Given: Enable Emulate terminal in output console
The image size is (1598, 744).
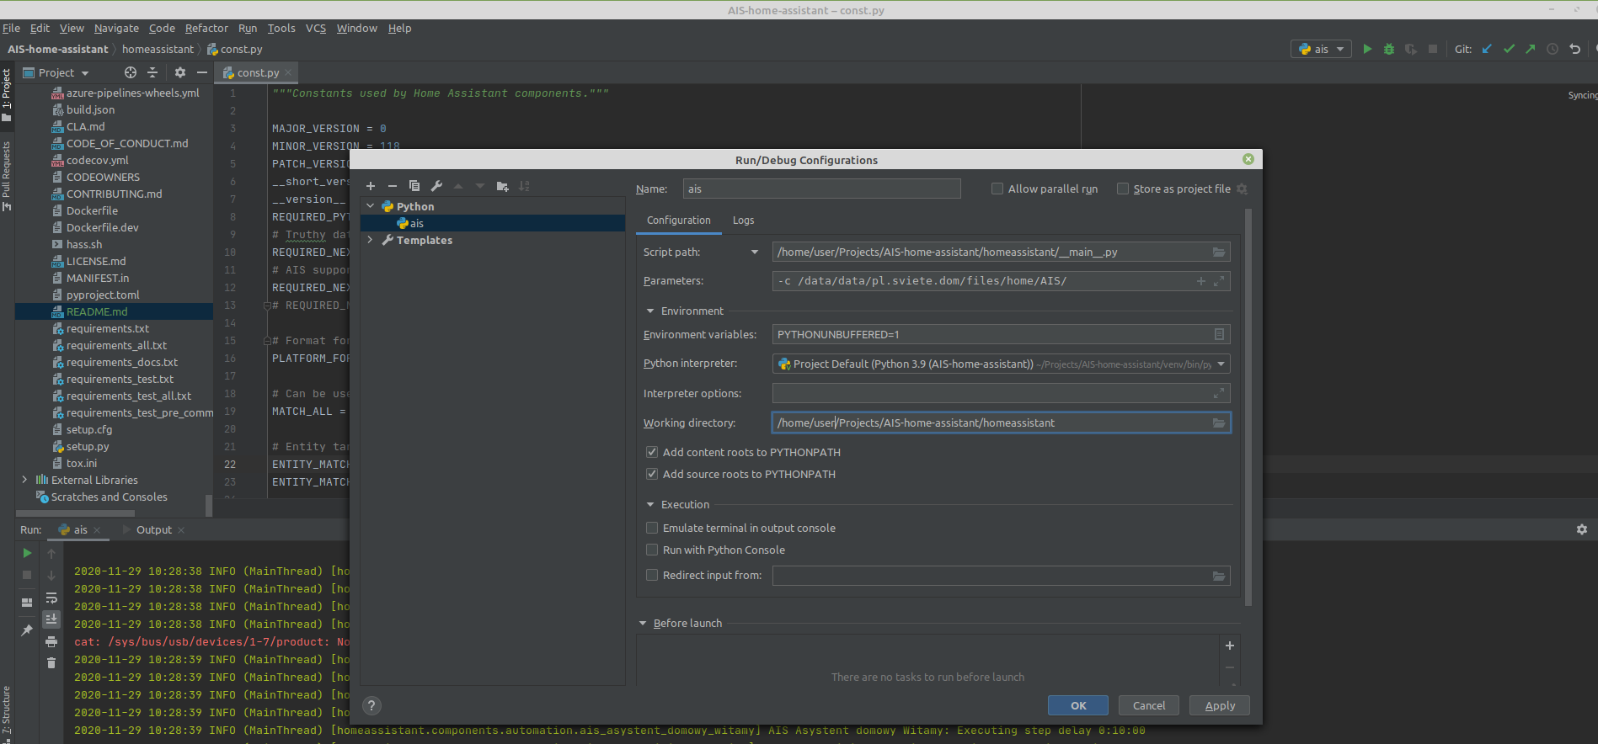Looking at the screenshot, I should (652, 528).
